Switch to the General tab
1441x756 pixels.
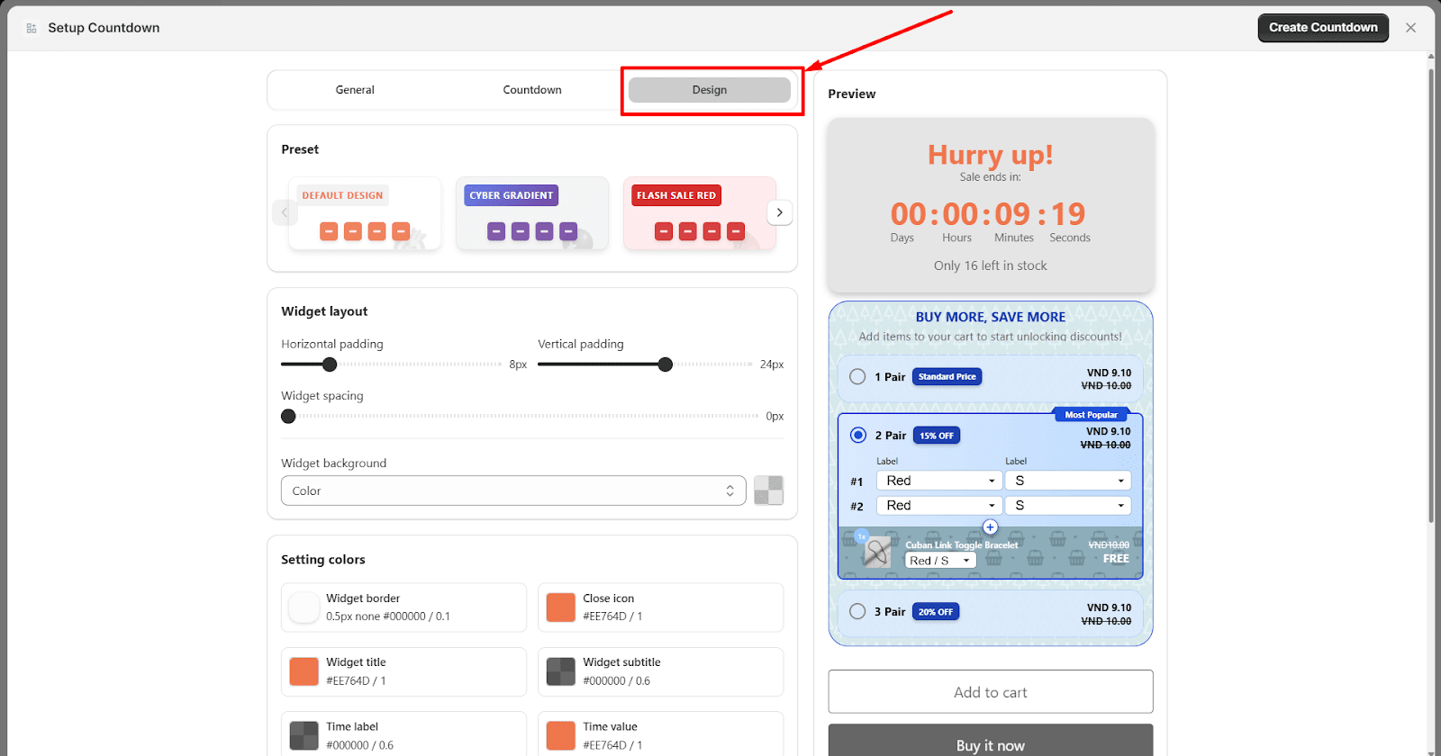pyautogui.click(x=355, y=90)
